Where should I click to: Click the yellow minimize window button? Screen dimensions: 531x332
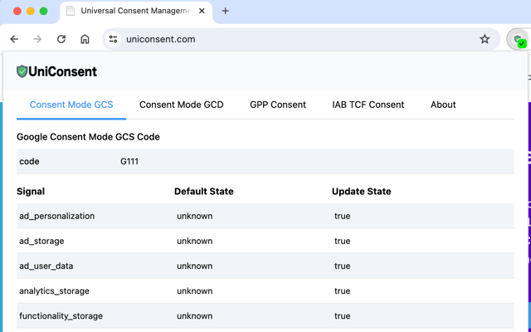pos(31,11)
